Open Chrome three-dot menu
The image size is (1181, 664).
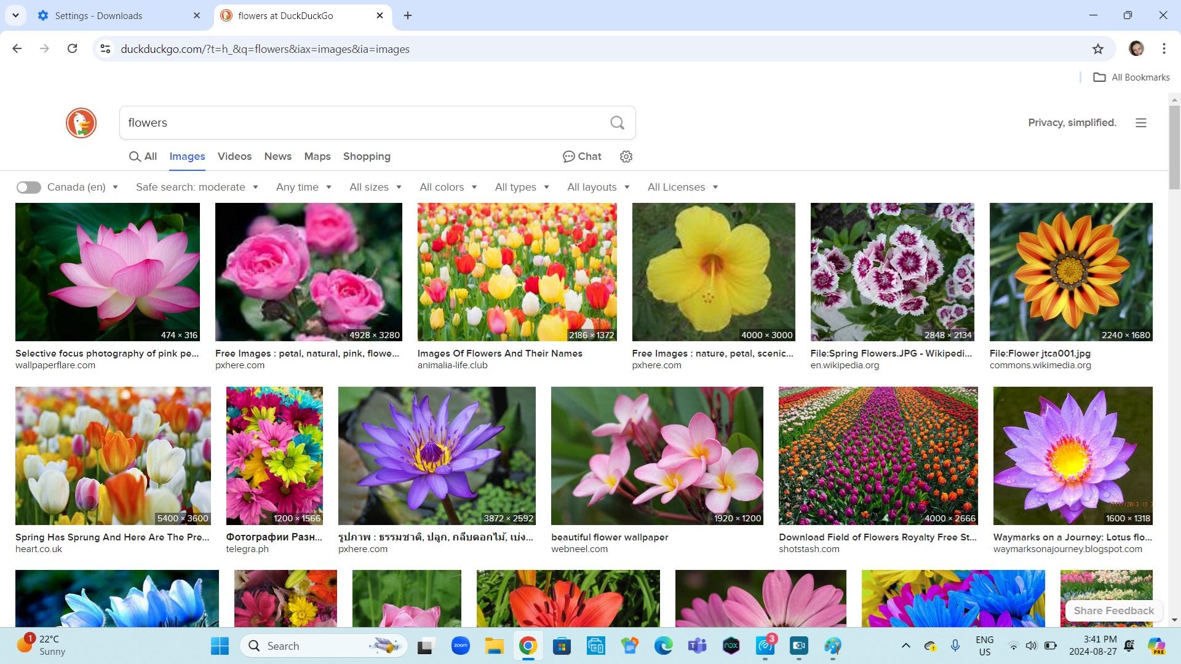(1164, 49)
